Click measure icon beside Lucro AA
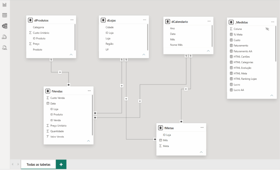 [231, 90]
